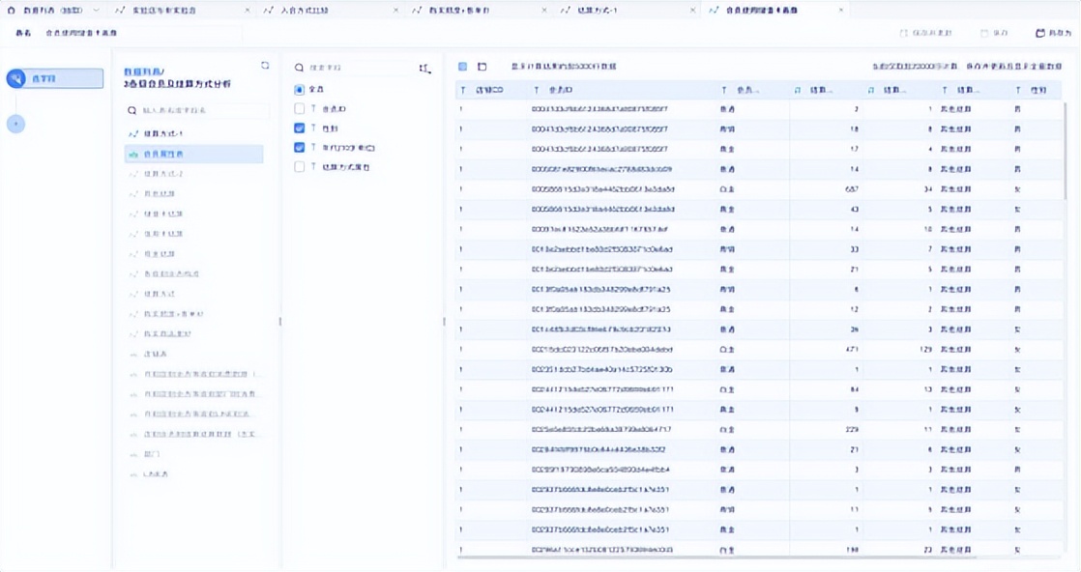Viewport: 1081px width, 572px height.
Task: Click the T type icon in the first column header
Action: [x=462, y=90]
